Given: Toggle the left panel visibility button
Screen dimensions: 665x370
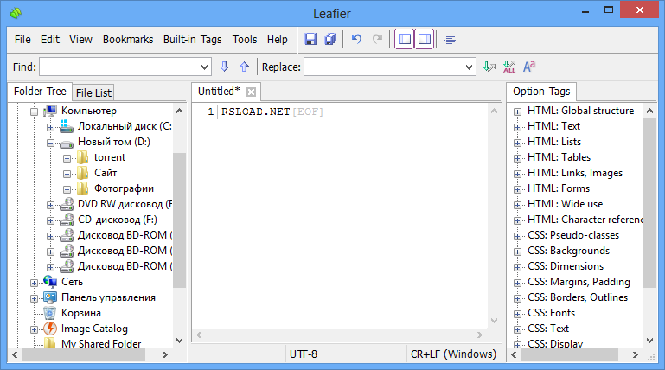Looking at the screenshot, I should (404, 40).
